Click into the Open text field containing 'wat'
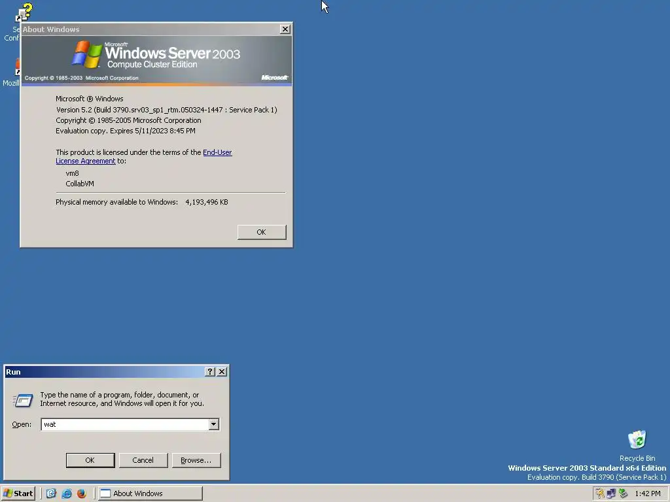This screenshot has width=670, height=502. point(125,424)
